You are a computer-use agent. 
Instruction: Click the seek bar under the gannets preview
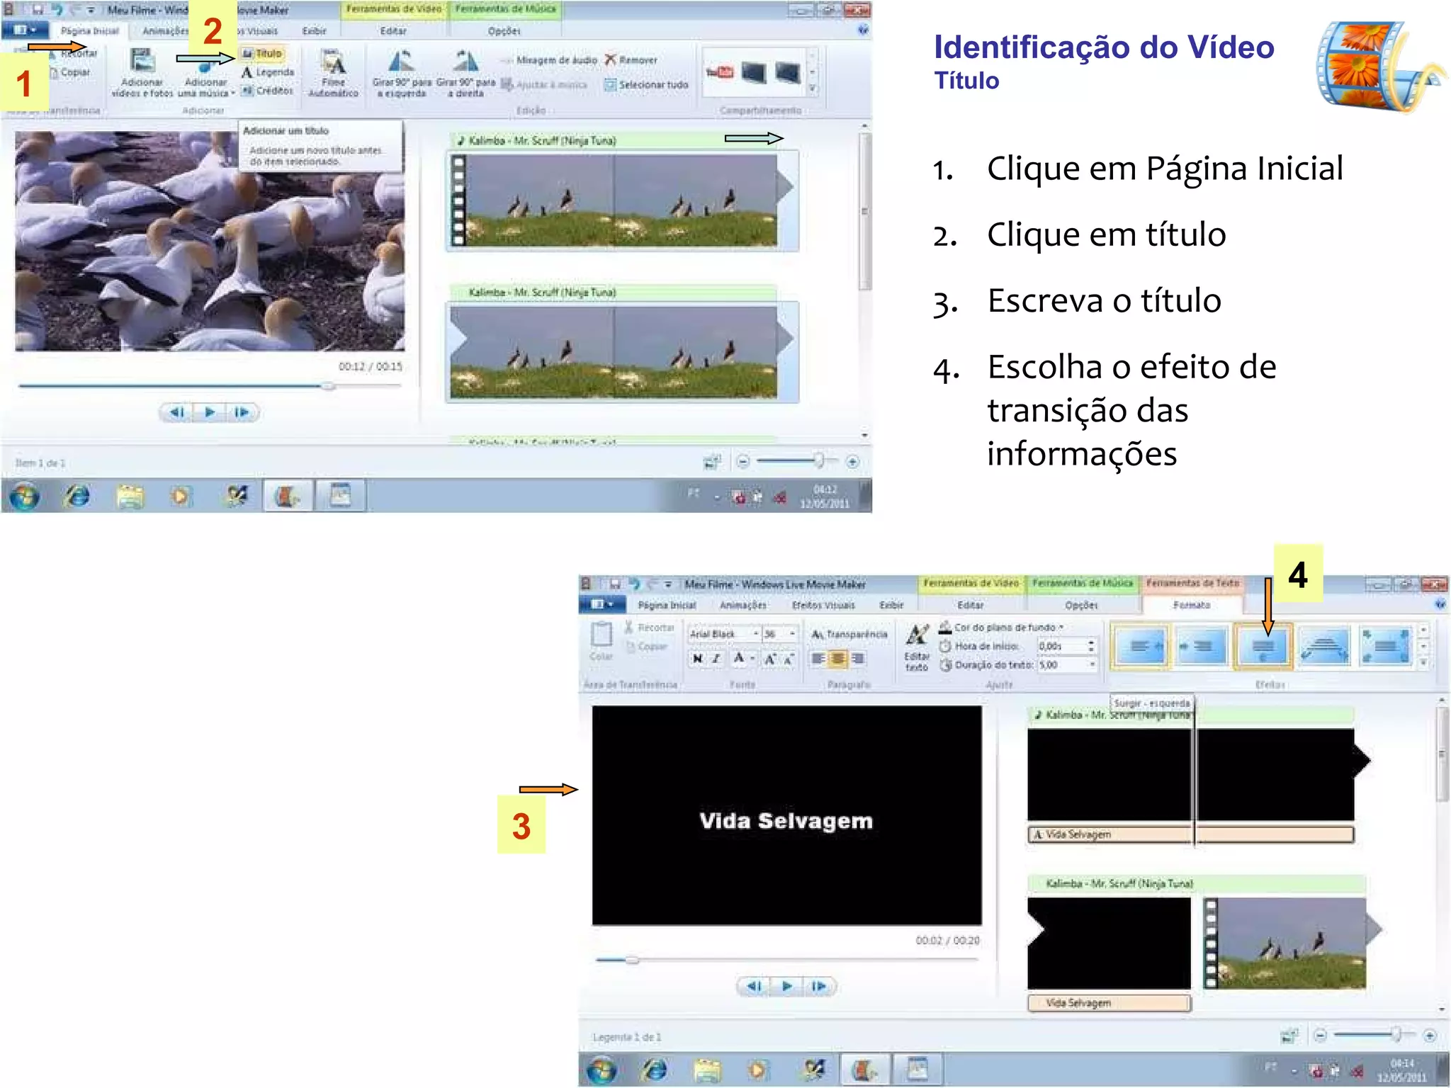[210, 386]
